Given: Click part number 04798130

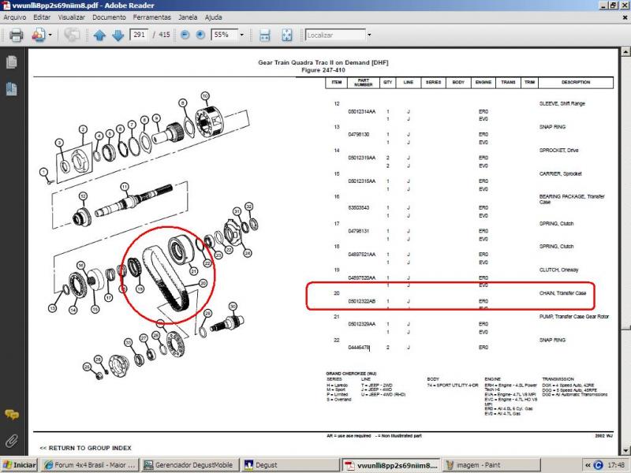Looking at the screenshot, I should coord(359,134).
